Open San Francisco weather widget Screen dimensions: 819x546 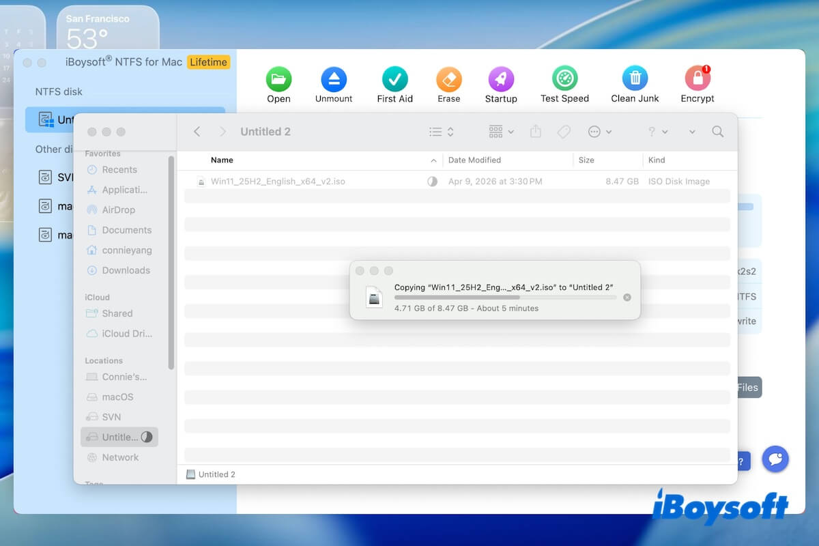click(x=107, y=27)
